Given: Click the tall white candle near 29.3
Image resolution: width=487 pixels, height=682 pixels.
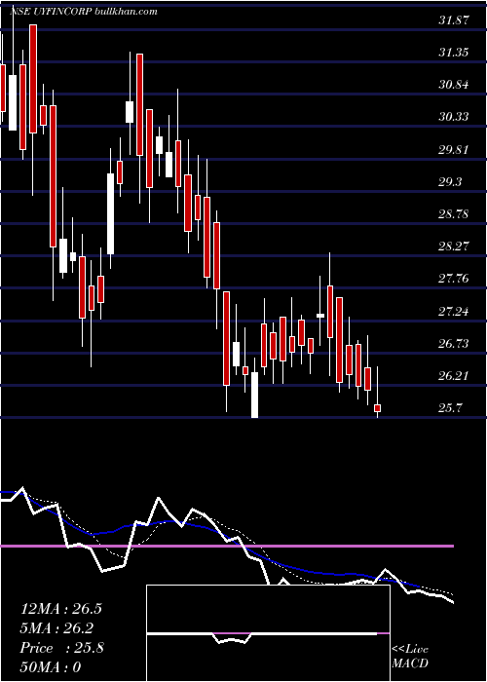Looking at the screenshot, I should point(110,214).
